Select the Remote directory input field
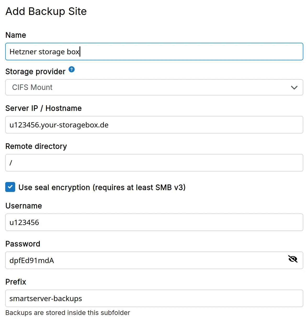Viewport: 307px width, 321px height. coord(154,163)
